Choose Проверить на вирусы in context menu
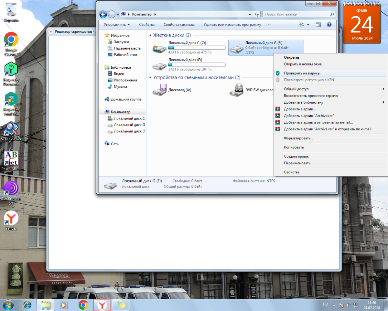 pyautogui.click(x=302, y=73)
